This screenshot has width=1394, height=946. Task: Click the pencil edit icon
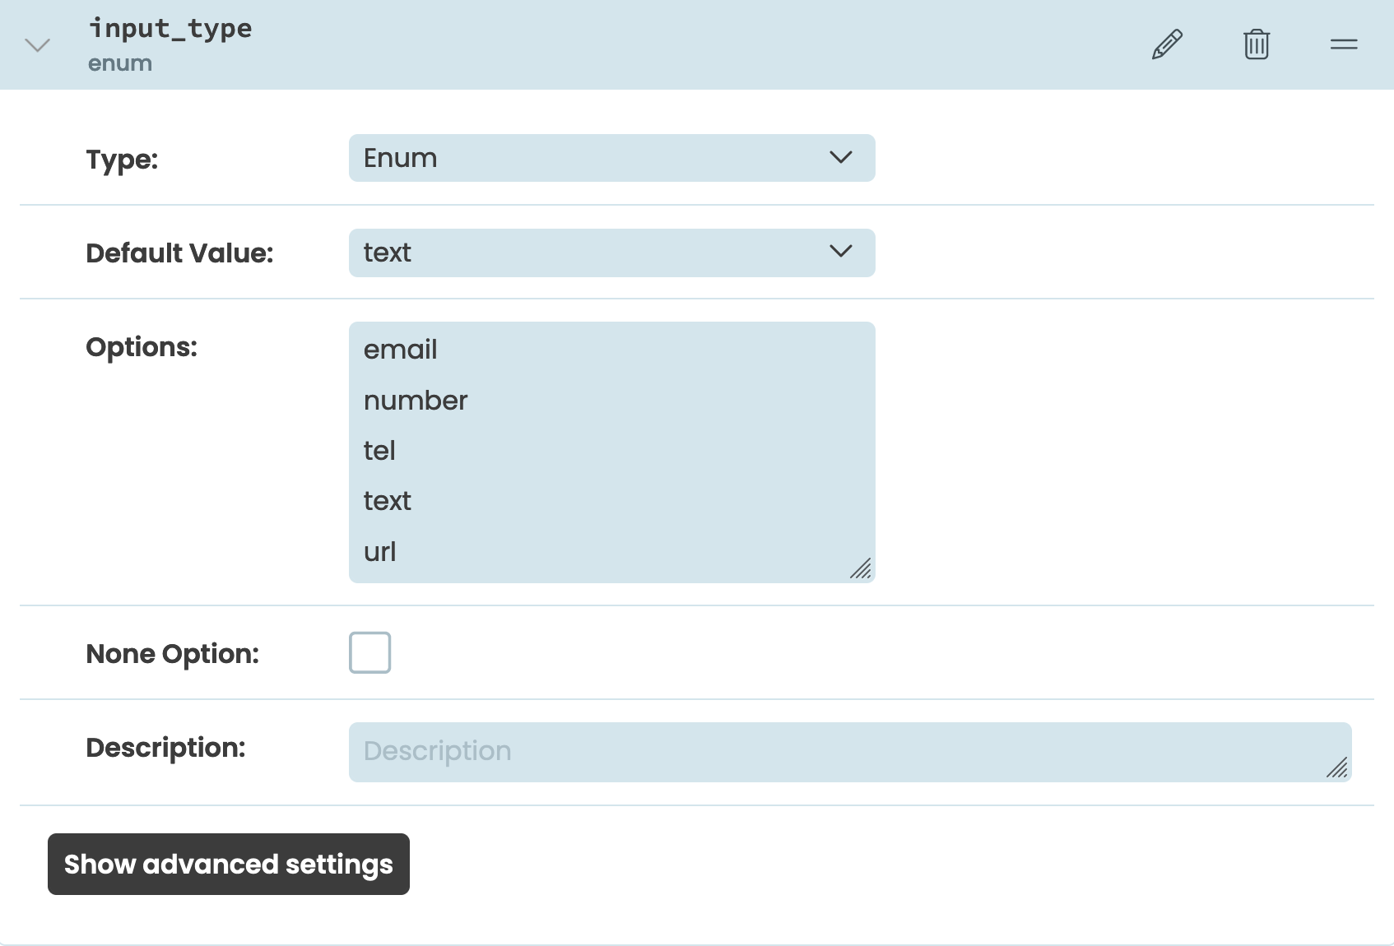(1167, 44)
